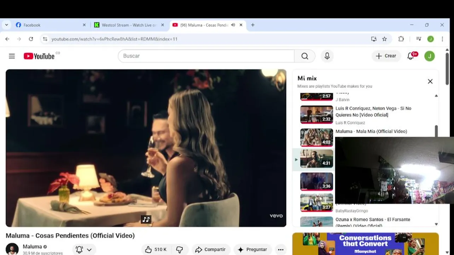This screenshot has width=454, height=255.
Task: Open the 3:27 playlist thumbnail
Action: click(x=316, y=202)
